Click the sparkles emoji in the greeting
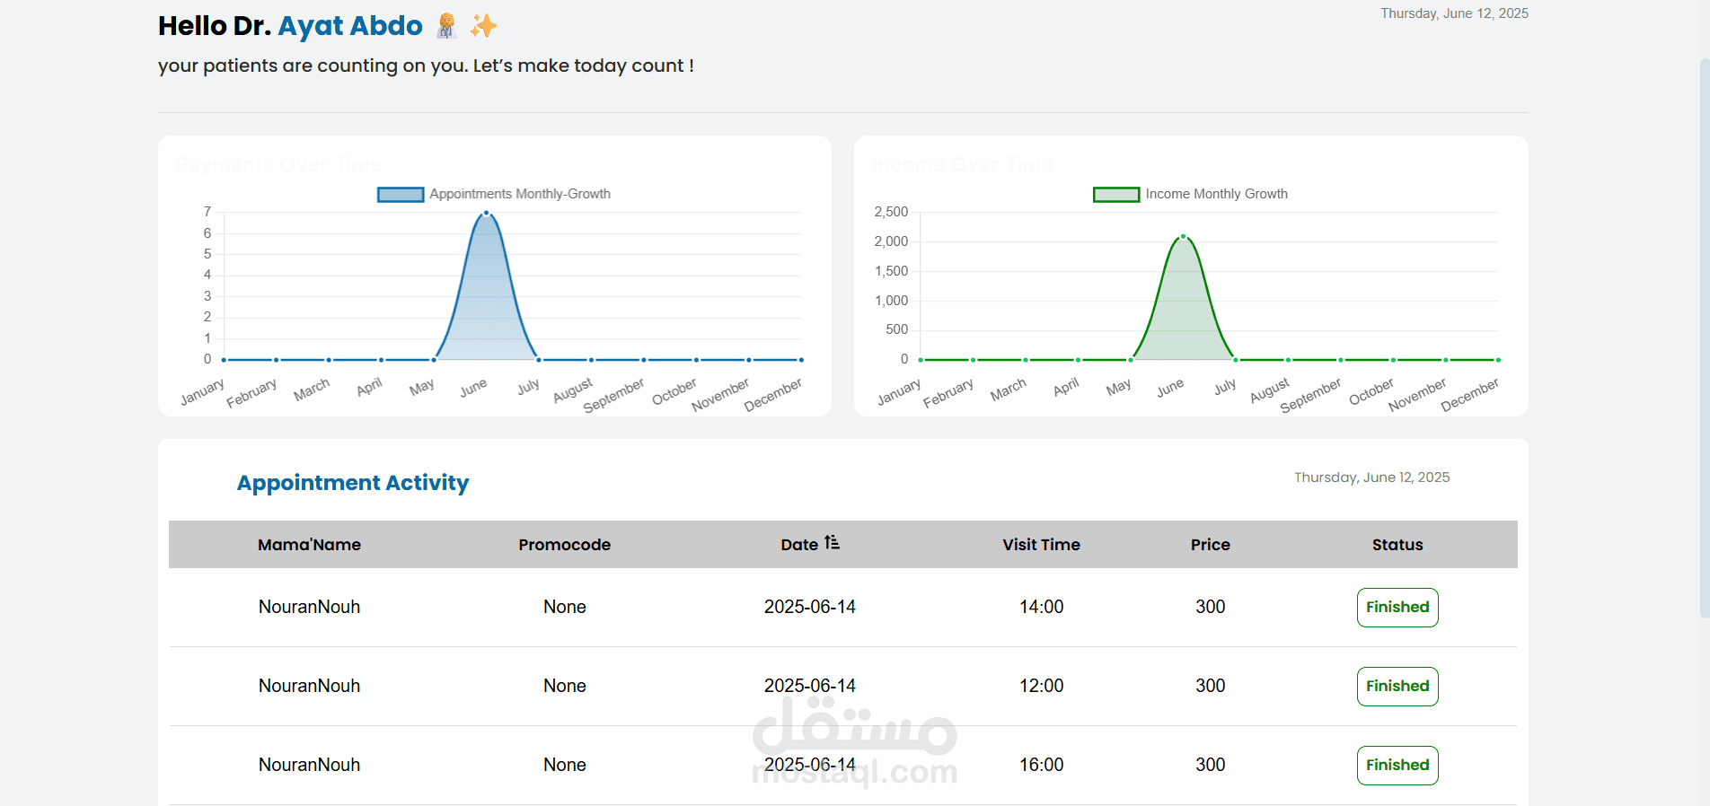 [483, 26]
